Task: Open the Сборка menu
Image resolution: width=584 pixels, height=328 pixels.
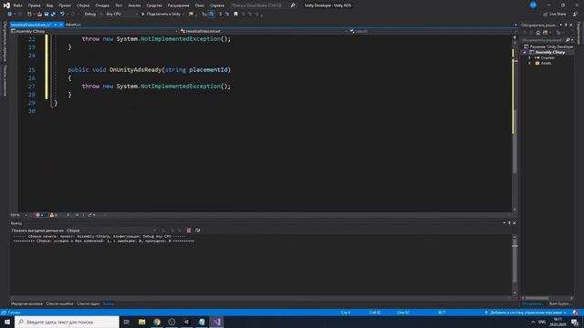Action: (83, 5)
